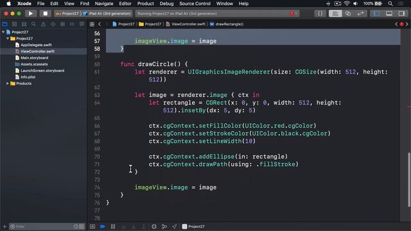Toggle the Inspectors panel

pyautogui.click(x=401, y=13)
